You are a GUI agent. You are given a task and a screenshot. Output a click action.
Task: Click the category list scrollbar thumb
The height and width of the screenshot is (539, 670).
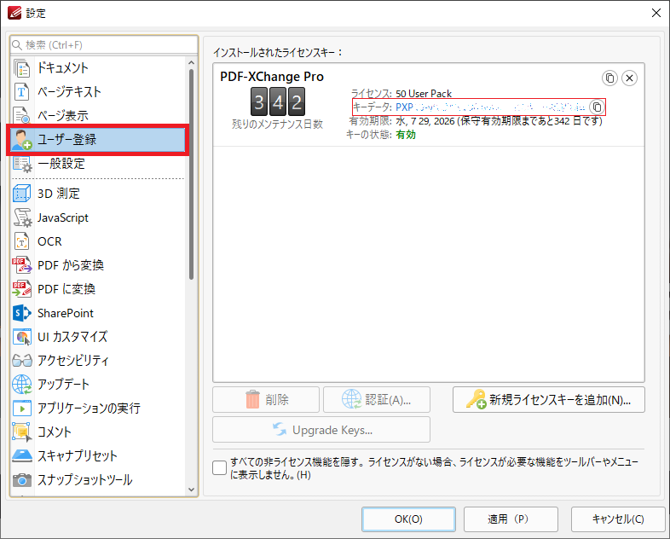point(192,174)
